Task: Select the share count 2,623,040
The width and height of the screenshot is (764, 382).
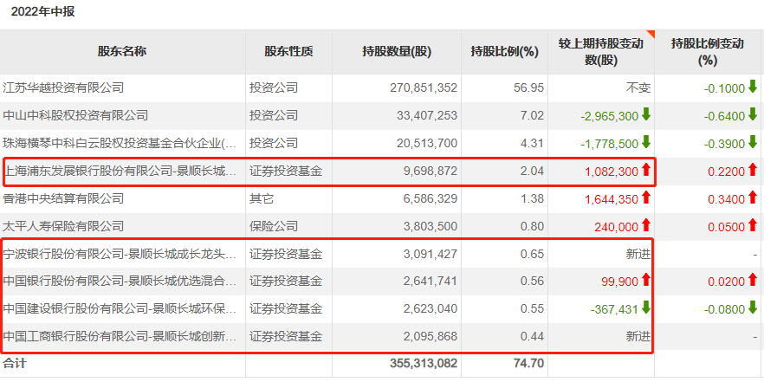Action: coord(431,309)
